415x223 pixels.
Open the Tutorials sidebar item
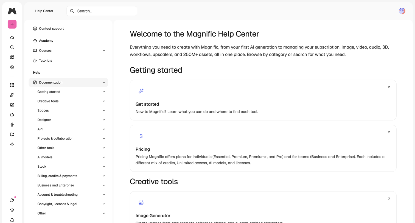click(68, 61)
